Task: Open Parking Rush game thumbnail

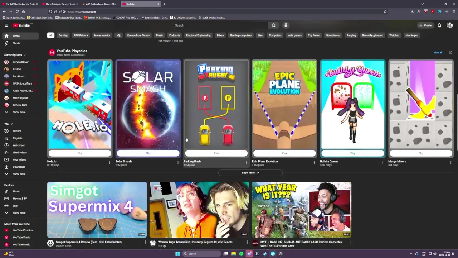Action: click(x=216, y=104)
